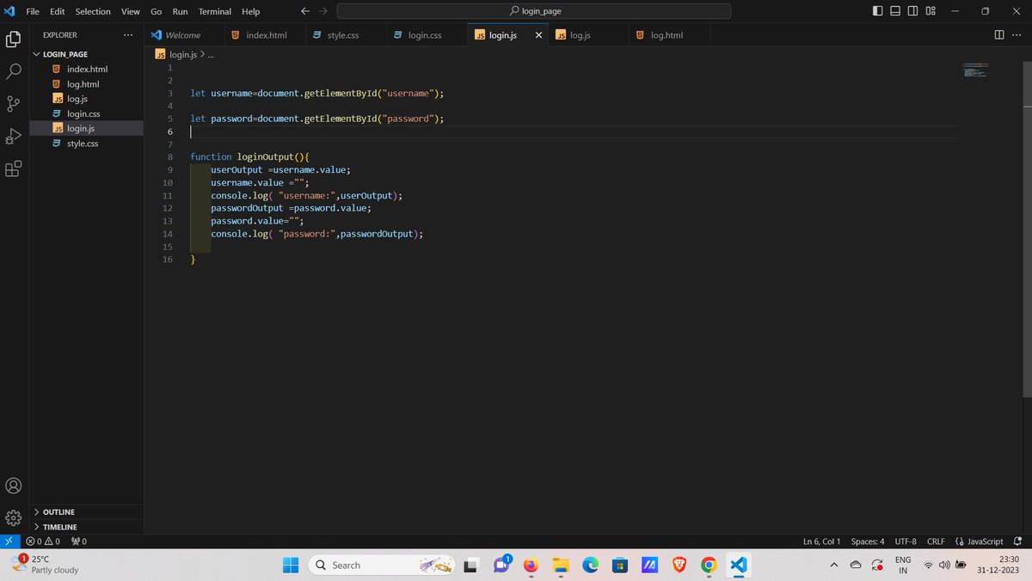Switch to the Welcome tab
This screenshot has width=1032, height=581.
[183, 35]
